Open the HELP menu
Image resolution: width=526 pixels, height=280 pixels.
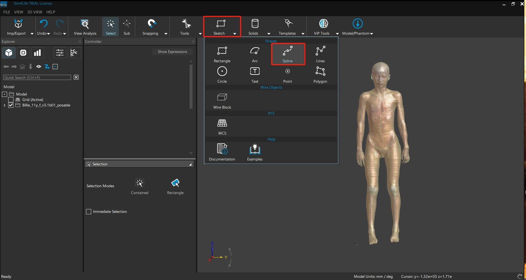tap(51, 12)
